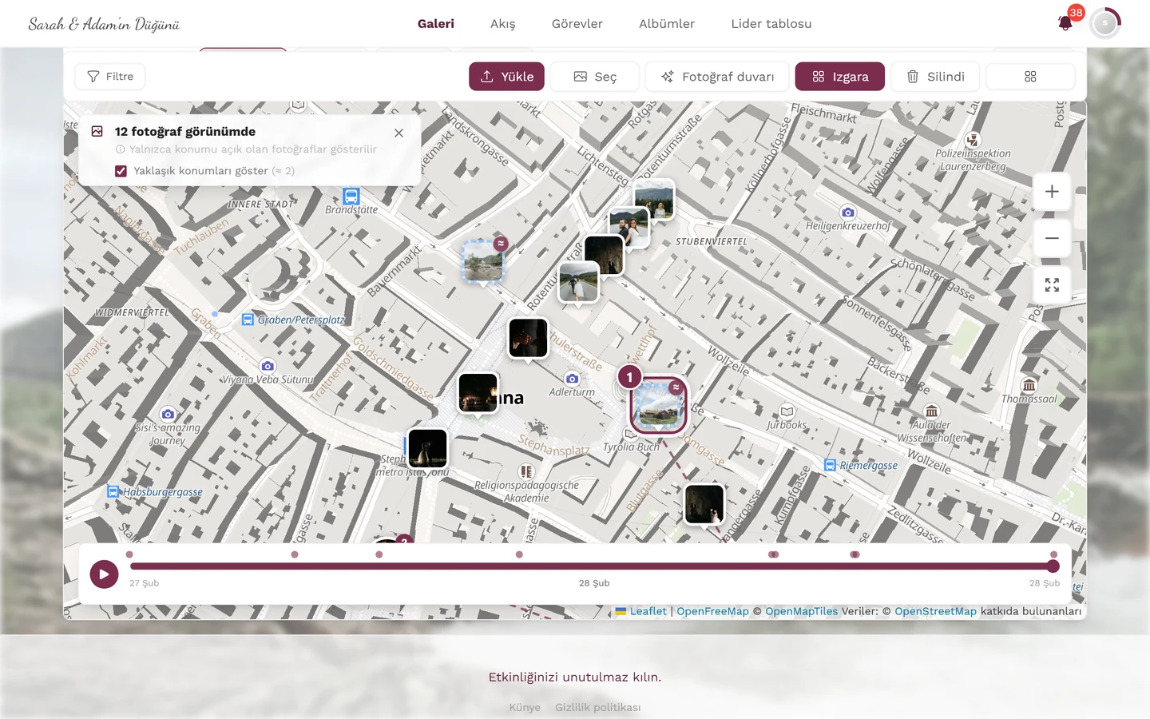Open the Silindi deleted items
The width and height of the screenshot is (1150, 719).
[935, 77]
